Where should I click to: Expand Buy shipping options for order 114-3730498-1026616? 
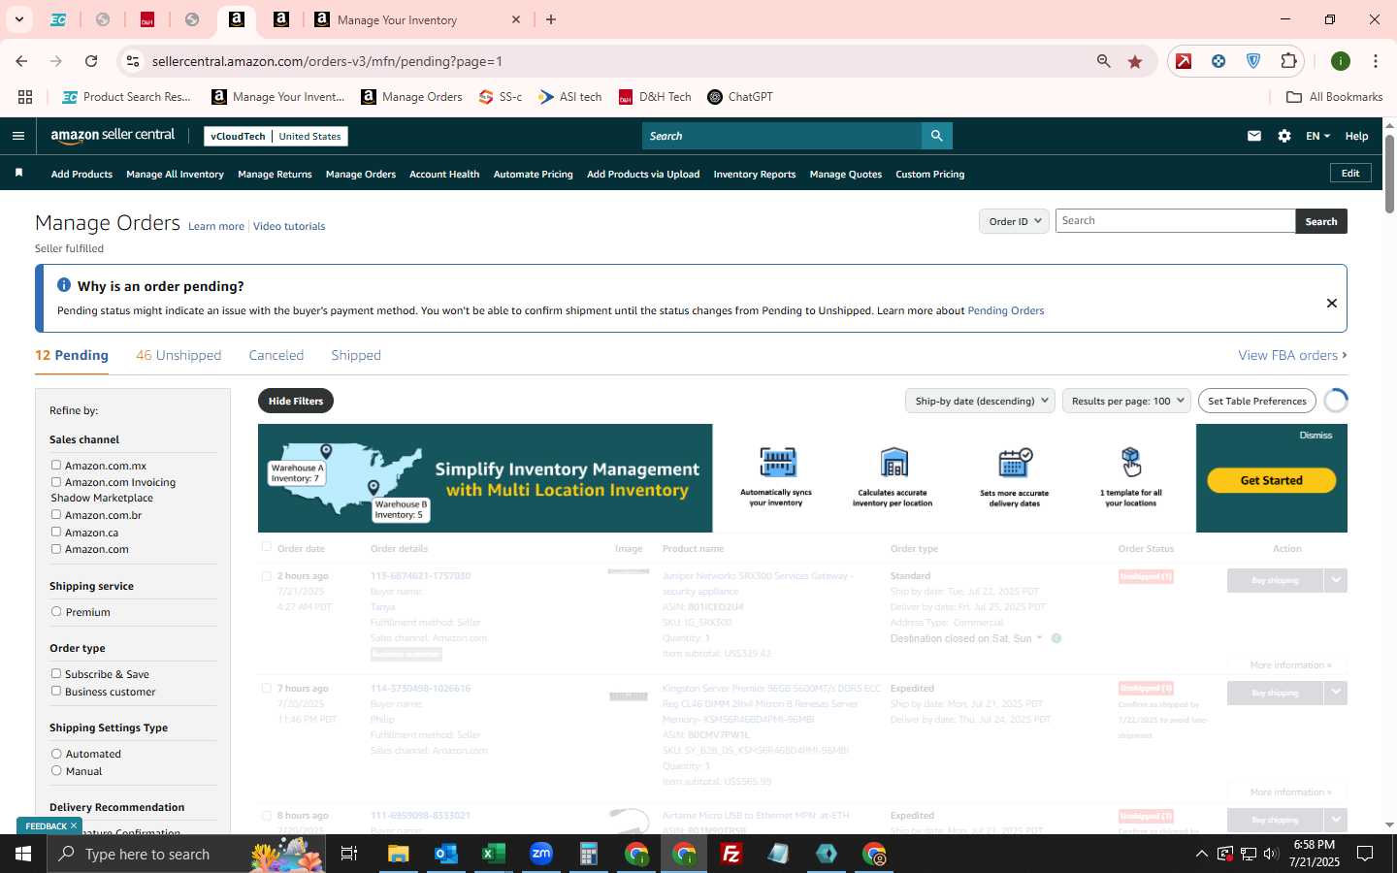click(1336, 693)
